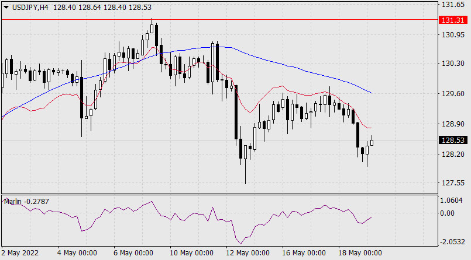Select the 4 May 00:00 time label
Image resolution: width=471 pixels, height=260 pixels.
(x=77, y=253)
